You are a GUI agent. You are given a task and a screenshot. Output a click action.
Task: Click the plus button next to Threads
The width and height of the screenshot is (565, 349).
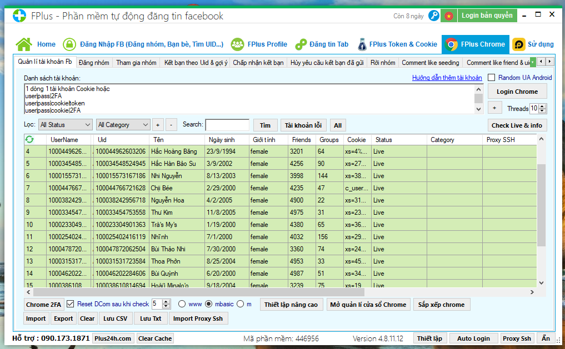pos(494,108)
